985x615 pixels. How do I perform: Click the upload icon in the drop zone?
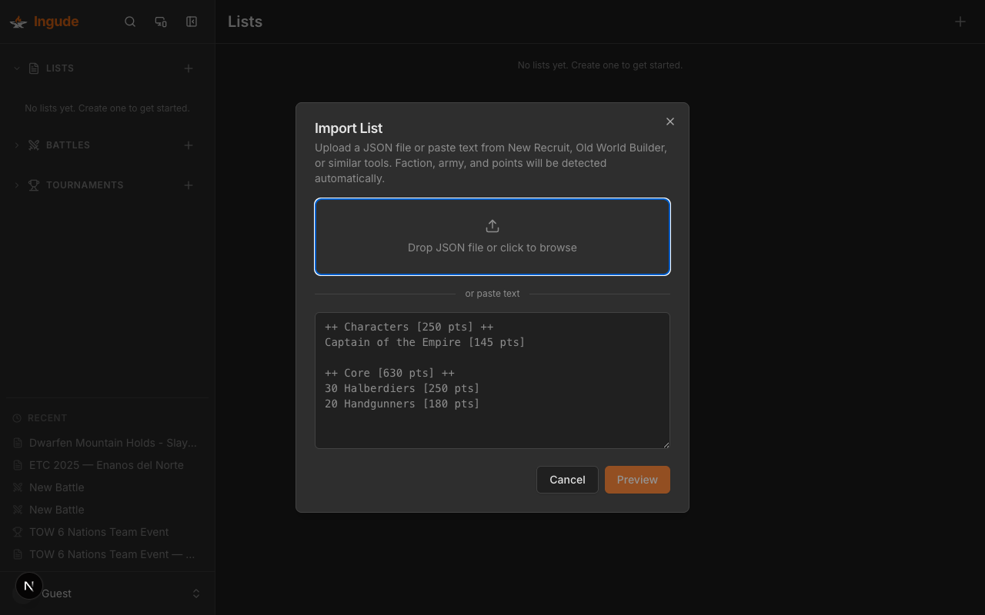[x=492, y=225]
